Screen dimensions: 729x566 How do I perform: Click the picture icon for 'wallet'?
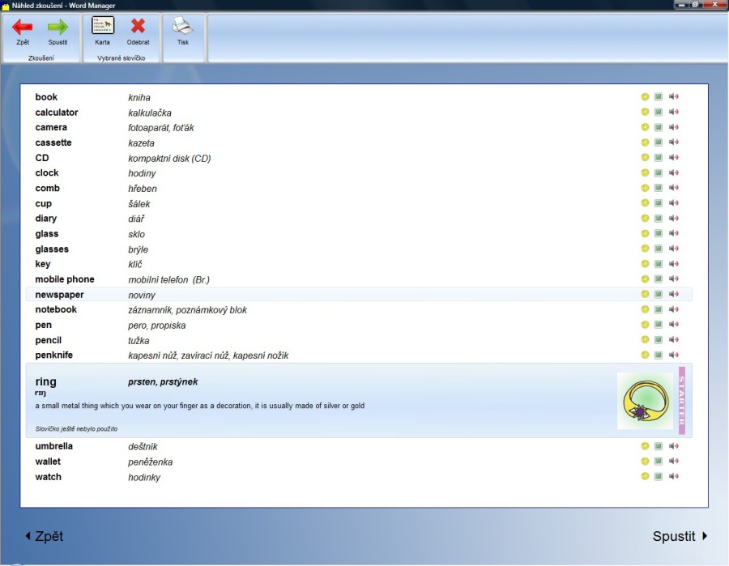pyautogui.click(x=659, y=462)
